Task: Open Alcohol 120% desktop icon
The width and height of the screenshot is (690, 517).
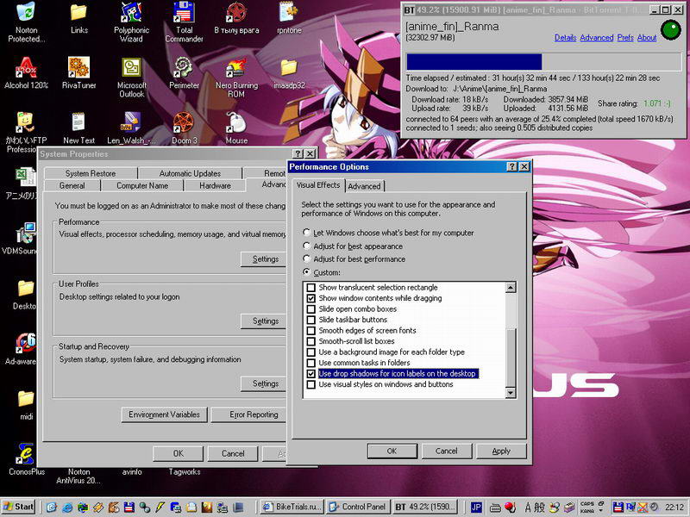Action: point(26,67)
